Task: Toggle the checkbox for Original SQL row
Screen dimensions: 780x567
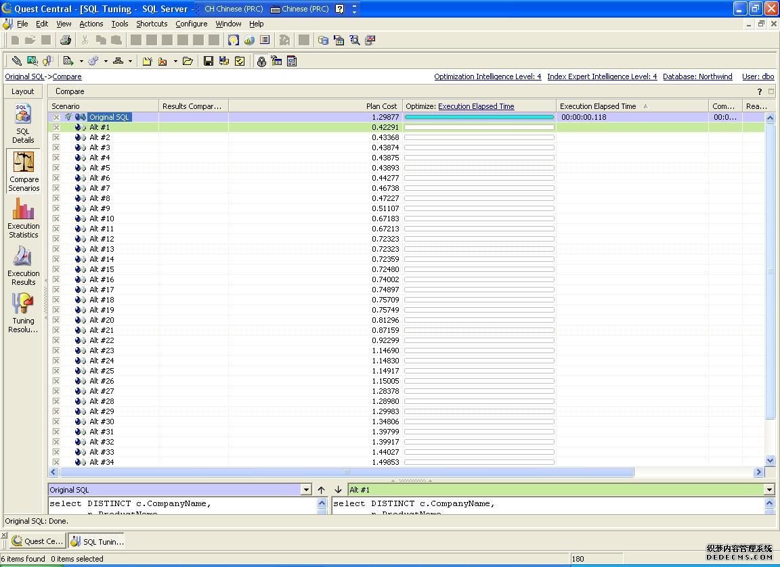Action: [x=56, y=117]
